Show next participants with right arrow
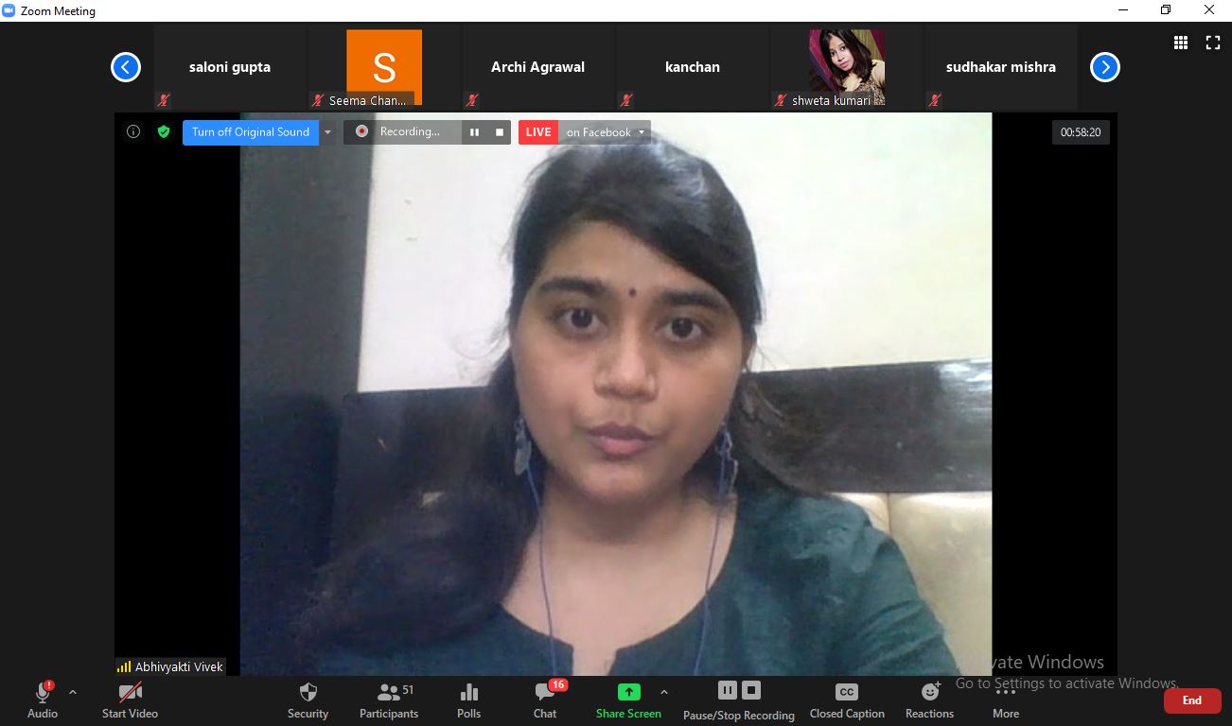This screenshot has height=726, width=1232. (1105, 67)
